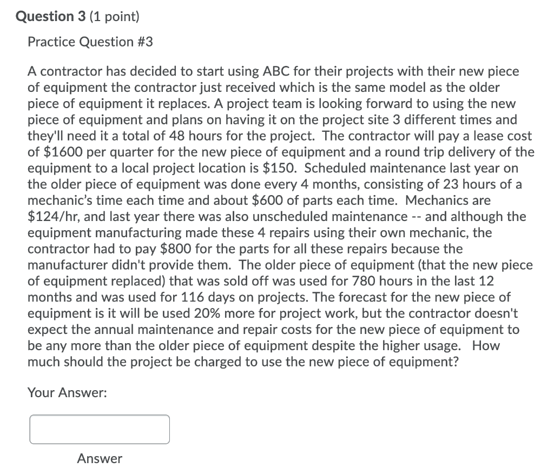
Task: Place cursor in the empty answer field
Action: point(99,429)
